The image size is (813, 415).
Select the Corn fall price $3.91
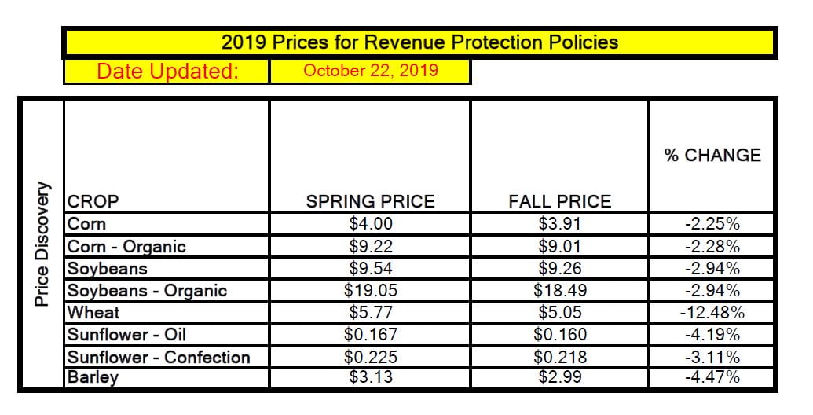559,224
